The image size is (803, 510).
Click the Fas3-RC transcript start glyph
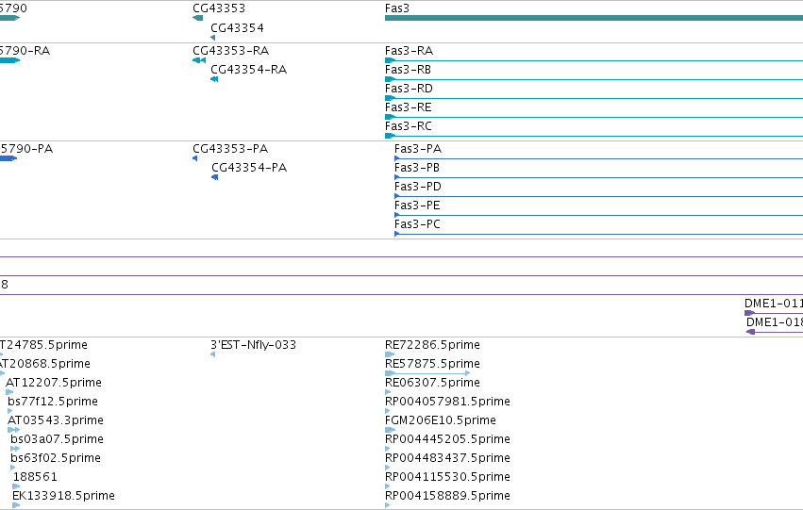(x=390, y=136)
